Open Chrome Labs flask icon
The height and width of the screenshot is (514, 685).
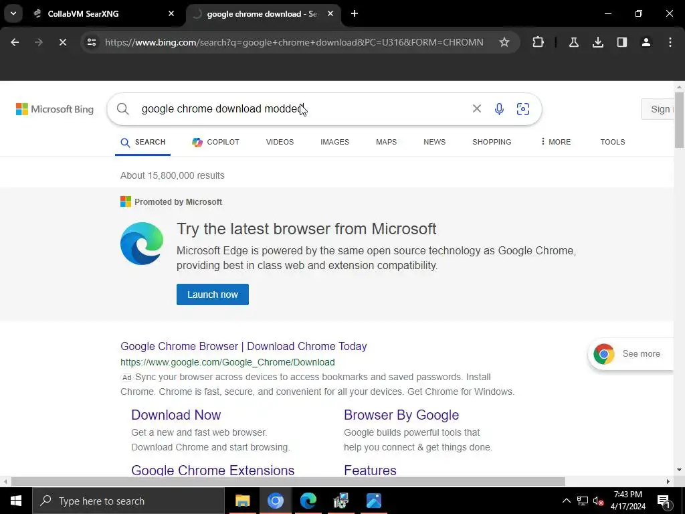(x=574, y=42)
